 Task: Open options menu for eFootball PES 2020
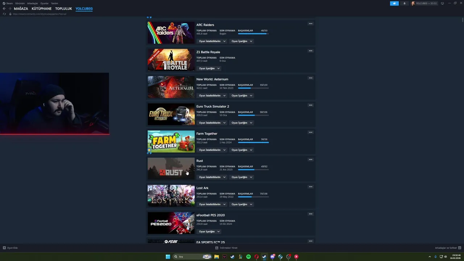[x=310, y=214]
